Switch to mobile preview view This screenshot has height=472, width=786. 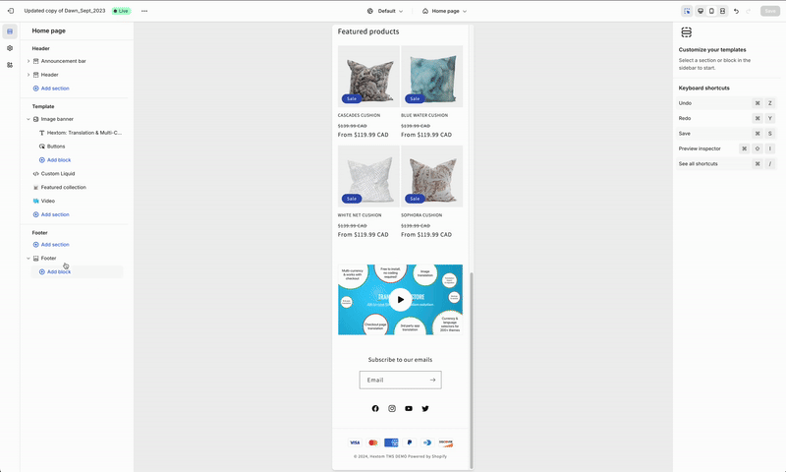(x=711, y=11)
